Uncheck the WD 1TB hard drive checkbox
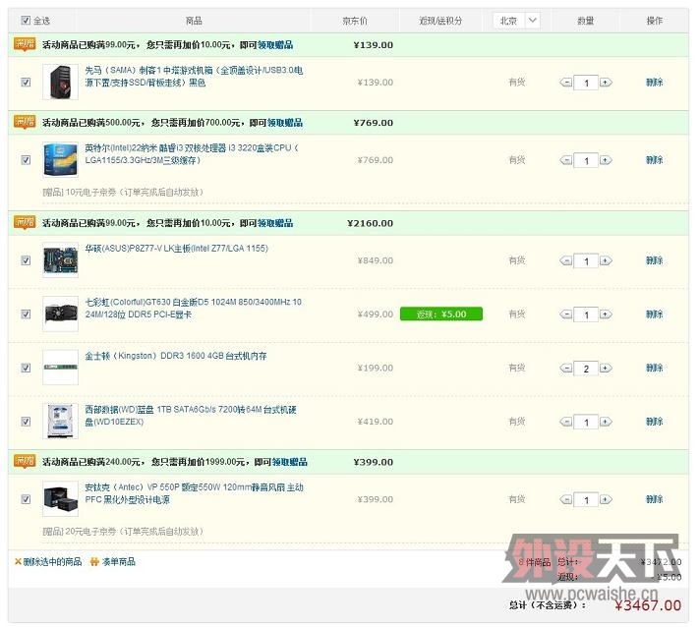699x627 pixels. pyautogui.click(x=26, y=422)
